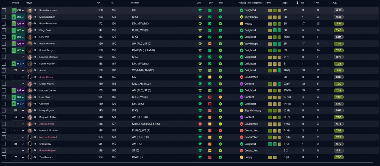The width and height of the screenshot is (380, 166).
Task: Open the Picked dropdown for Marcus Rashford
Action: [18, 137]
